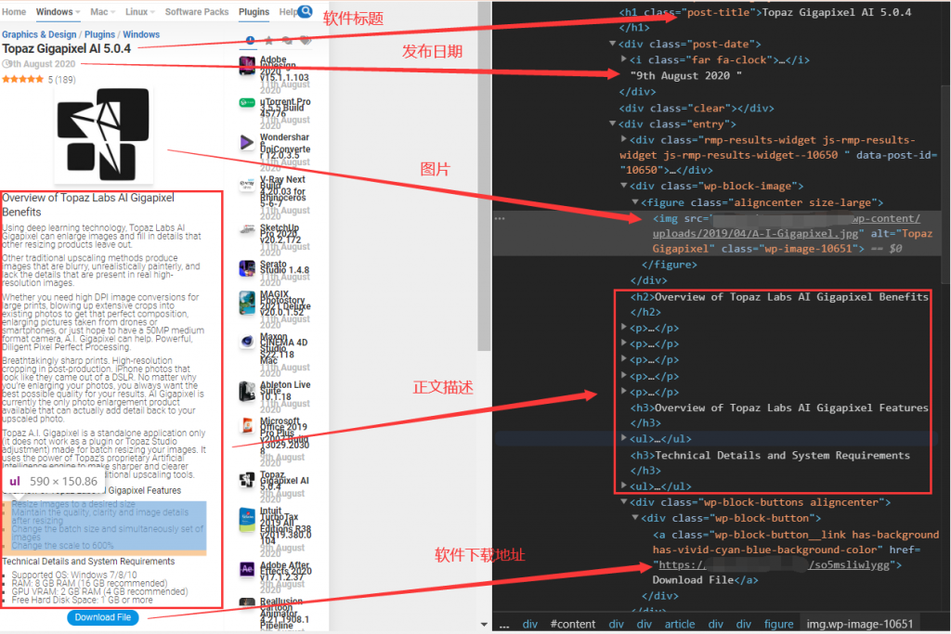Select the tags tab icon in the sidebar
The height and width of the screenshot is (634, 951).
[306, 41]
